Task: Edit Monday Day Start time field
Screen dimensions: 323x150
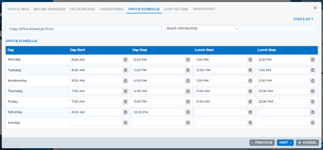Action: pos(96,60)
